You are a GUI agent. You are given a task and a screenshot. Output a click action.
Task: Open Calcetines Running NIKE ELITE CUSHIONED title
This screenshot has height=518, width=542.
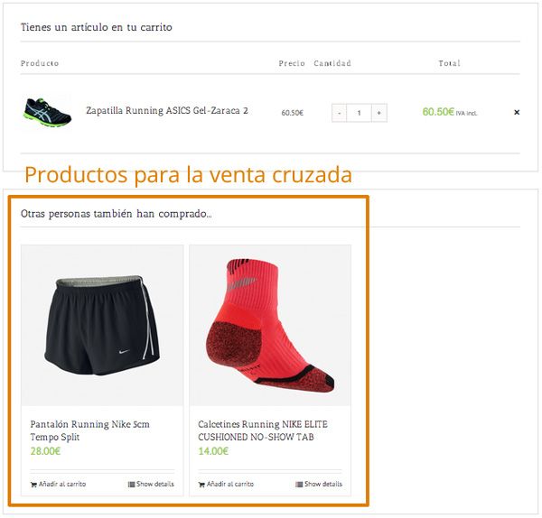click(x=263, y=430)
